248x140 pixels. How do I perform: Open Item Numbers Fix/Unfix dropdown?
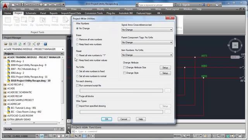pyautogui.click(x=147, y=55)
